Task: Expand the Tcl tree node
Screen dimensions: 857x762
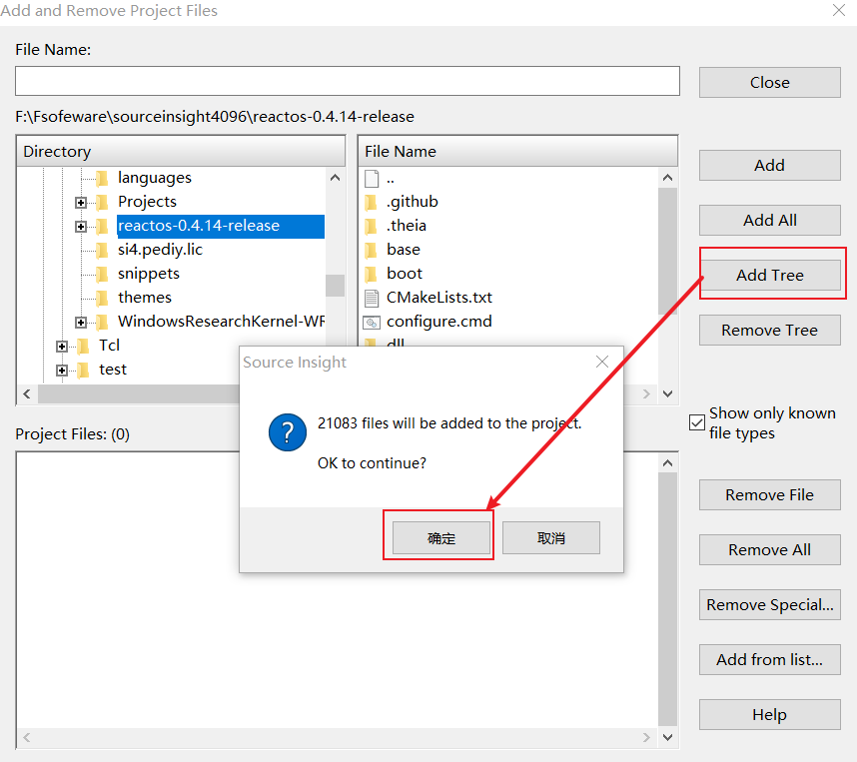Action: [62, 347]
